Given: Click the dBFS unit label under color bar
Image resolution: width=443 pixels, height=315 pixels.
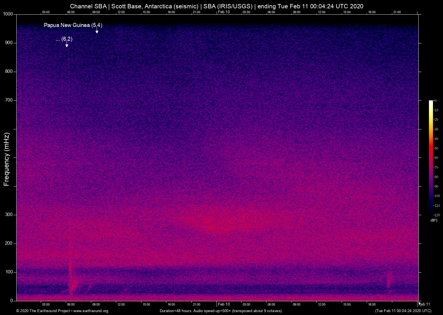Looking at the screenshot, I should pyautogui.click(x=434, y=220).
